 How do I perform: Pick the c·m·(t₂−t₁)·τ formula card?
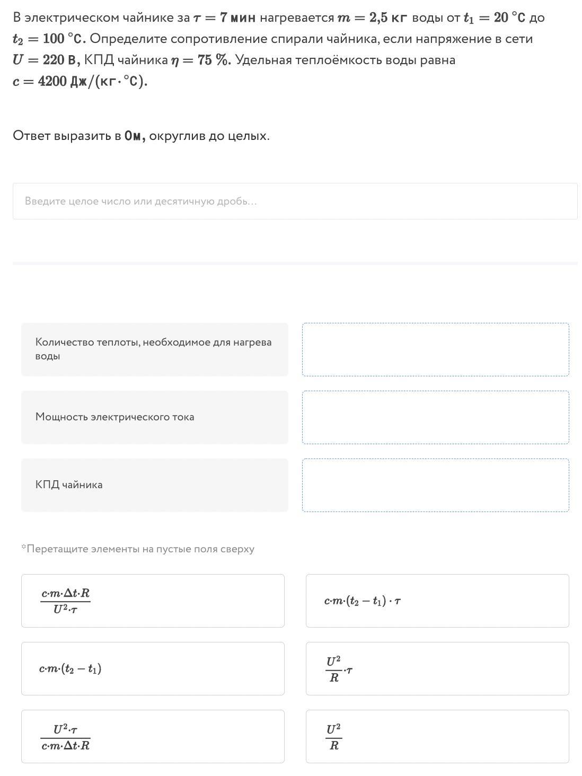click(437, 601)
